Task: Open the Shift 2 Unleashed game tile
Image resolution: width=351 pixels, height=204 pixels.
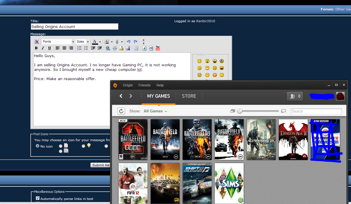Action: (x=197, y=184)
